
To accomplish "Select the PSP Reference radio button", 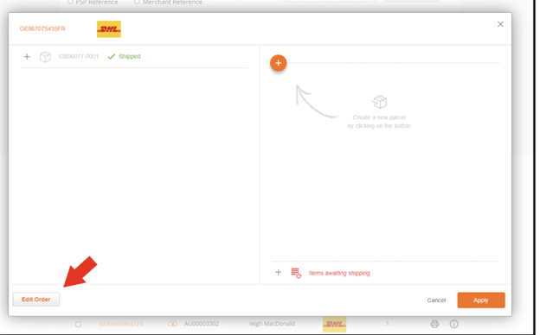I will tap(70, 2).
